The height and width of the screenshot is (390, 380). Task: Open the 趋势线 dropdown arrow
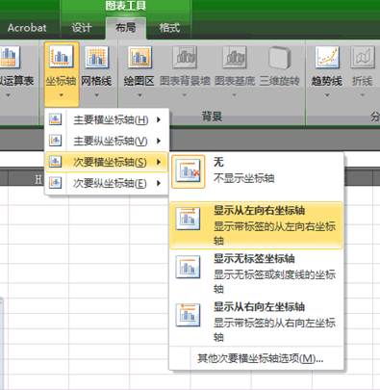[327, 95]
